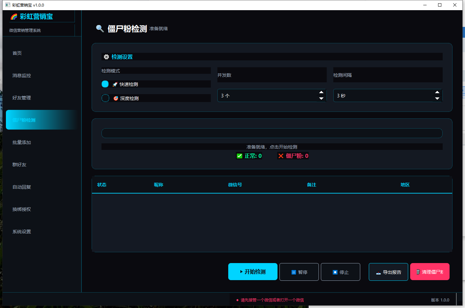
Task: Increase 检测间隔 with the up arrow
Action: 437,92
